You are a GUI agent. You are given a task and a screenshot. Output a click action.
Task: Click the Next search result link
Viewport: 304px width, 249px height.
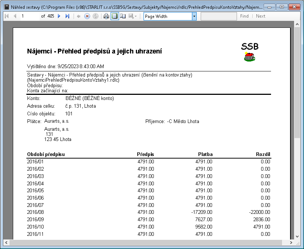pos(260,16)
